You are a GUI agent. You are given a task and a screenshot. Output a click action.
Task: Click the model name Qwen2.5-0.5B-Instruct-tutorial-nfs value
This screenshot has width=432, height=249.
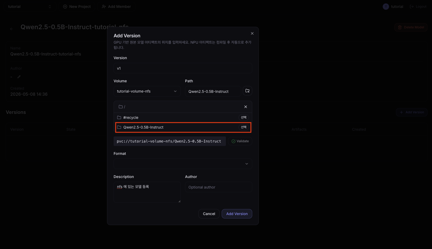tap(46, 54)
